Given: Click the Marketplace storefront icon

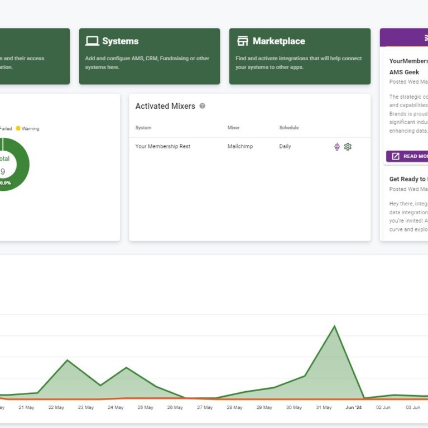Looking at the screenshot, I should point(242,41).
